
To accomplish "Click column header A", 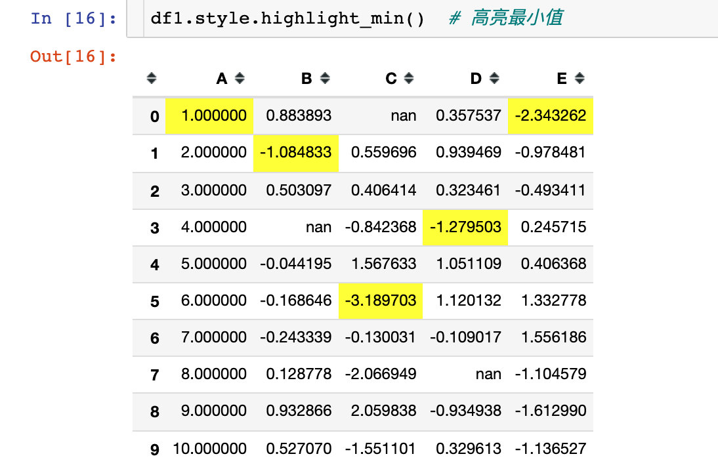I will coord(222,79).
